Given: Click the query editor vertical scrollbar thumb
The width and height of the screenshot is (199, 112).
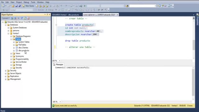Looking at the screenshot, I should 194,45.
